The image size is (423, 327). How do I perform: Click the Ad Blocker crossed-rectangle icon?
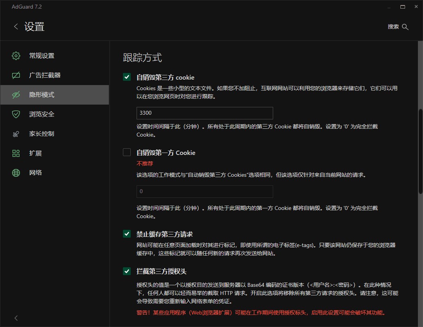16,75
